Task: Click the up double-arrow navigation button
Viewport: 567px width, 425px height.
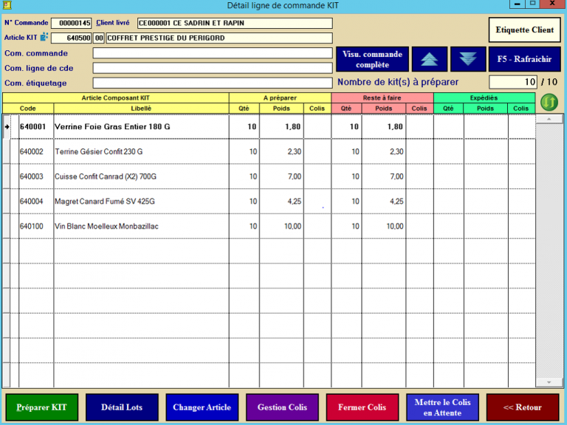Action: click(x=430, y=59)
